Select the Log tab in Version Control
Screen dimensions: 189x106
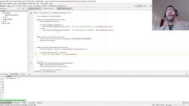[30, 74]
